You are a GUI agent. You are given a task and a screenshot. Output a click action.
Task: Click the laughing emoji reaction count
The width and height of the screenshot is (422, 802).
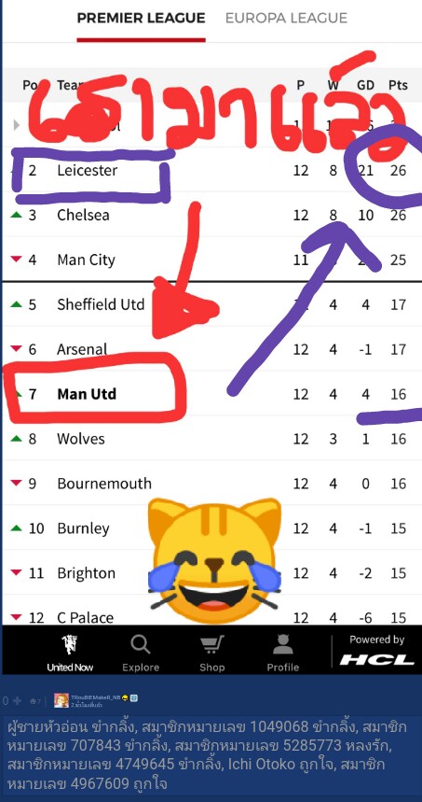coord(35,701)
